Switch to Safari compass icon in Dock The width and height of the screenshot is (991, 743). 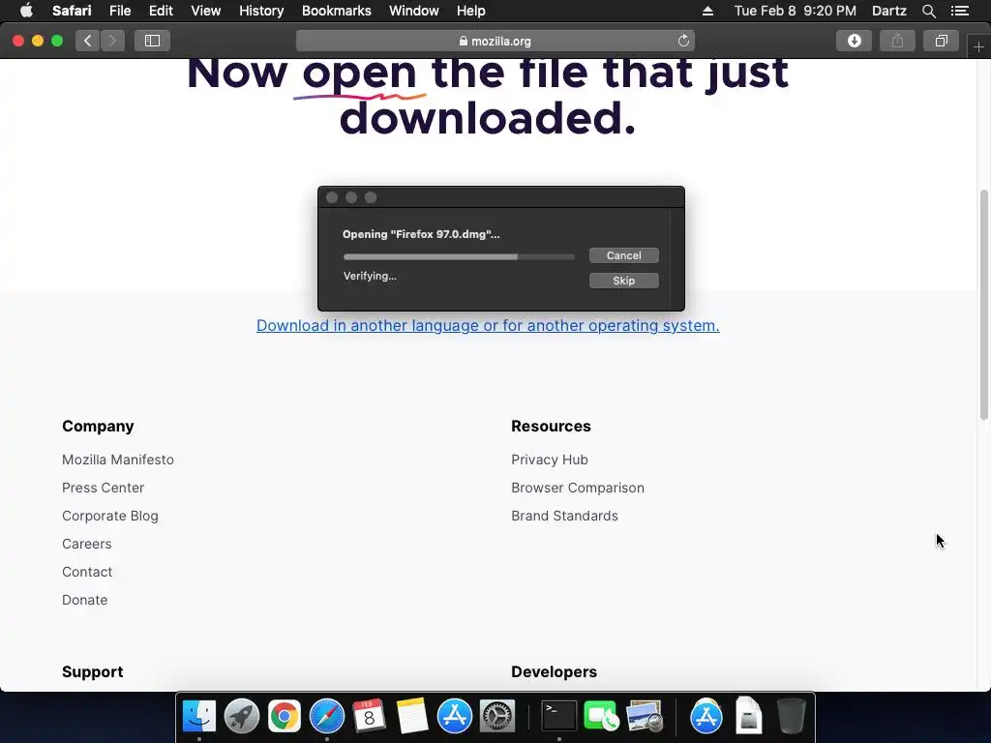(327, 717)
